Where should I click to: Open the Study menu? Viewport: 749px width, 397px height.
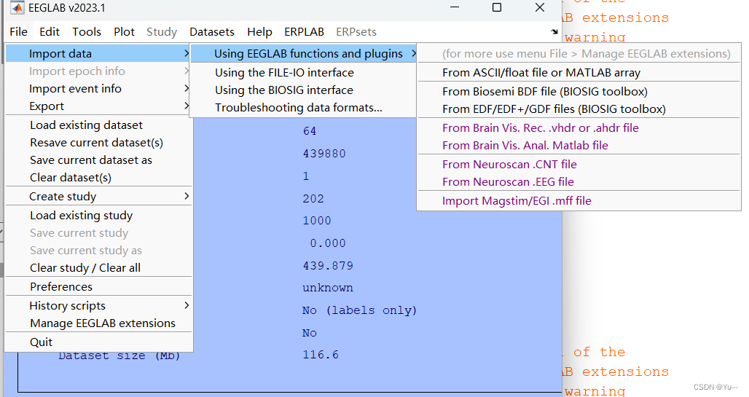click(162, 32)
